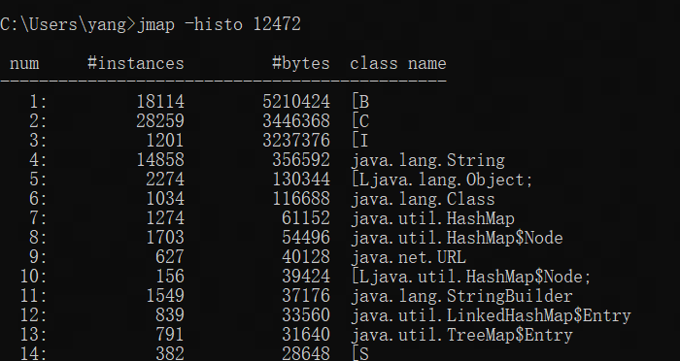Screen dimensions: 680x361
Task: Click the class name '[C' in row 2
Action: [360, 121]
